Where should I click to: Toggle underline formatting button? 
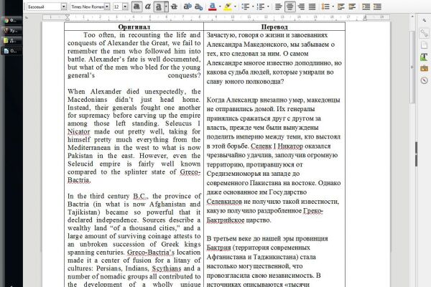point(158,6)
